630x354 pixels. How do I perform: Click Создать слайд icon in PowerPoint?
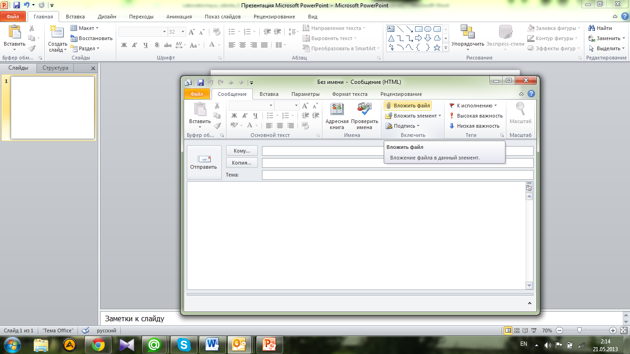(56, 32)
